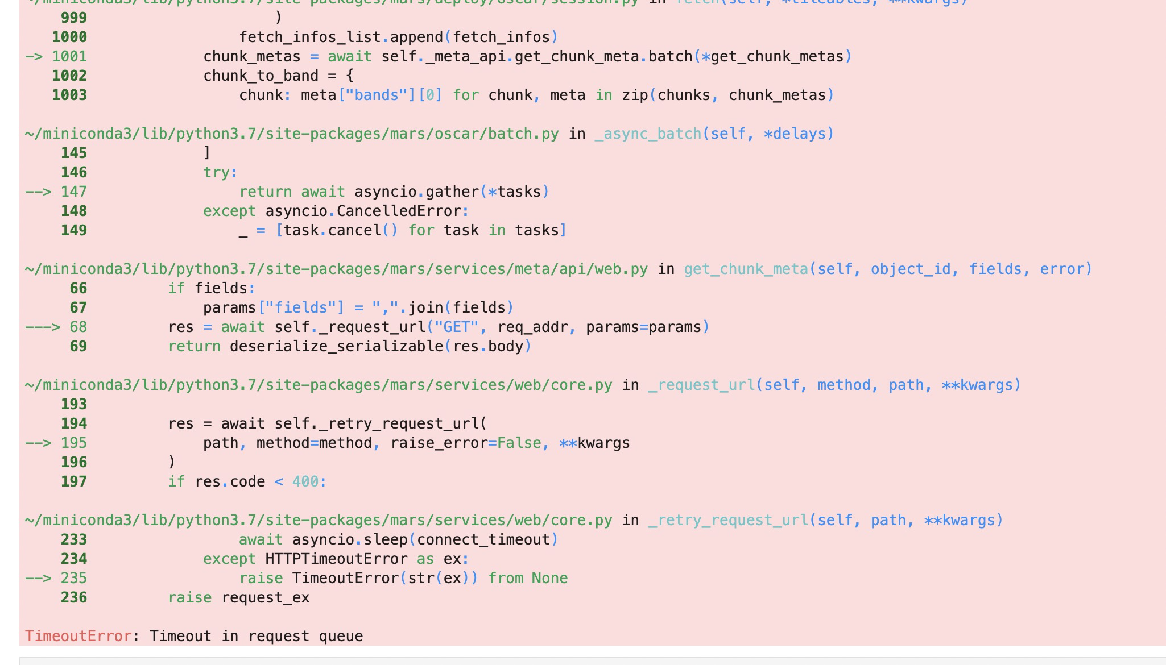
Task: Click the deserialize_serializable call
Action: [x=336, y=346]
